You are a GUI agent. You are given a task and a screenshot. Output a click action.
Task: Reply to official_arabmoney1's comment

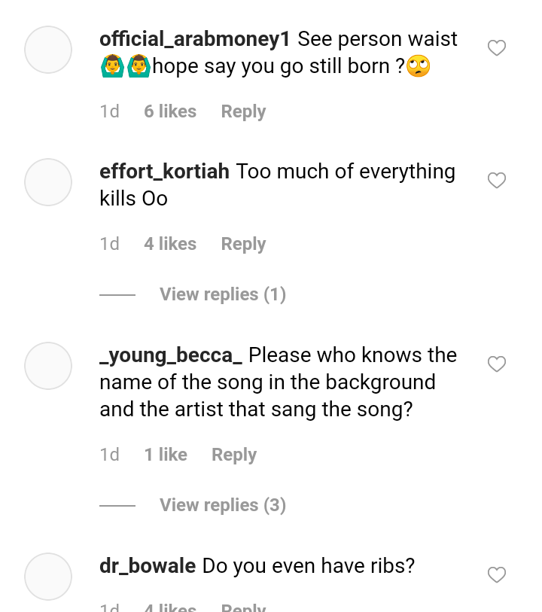[243, 111]
